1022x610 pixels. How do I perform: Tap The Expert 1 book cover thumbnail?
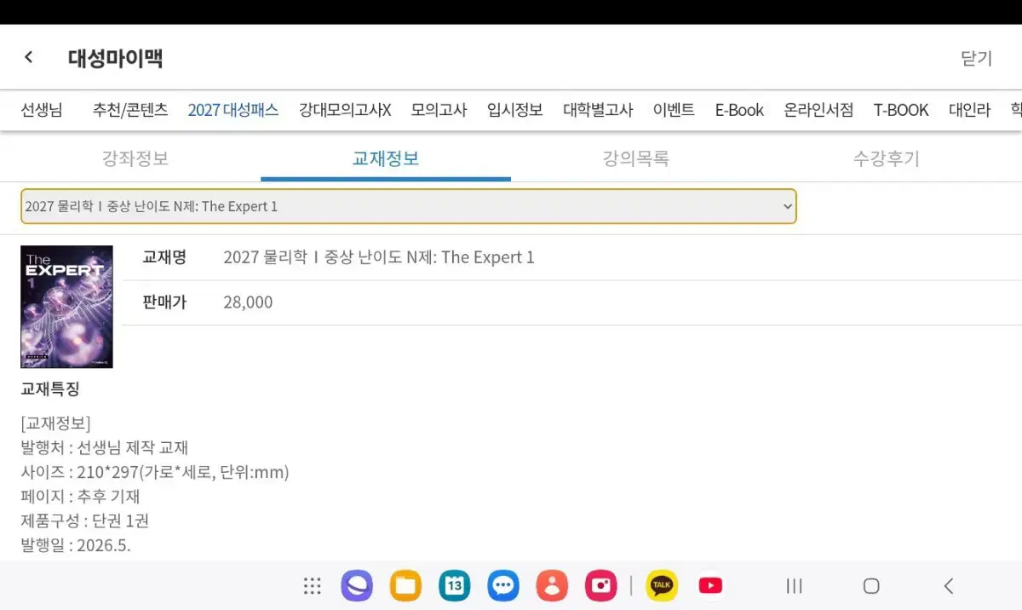66,307
